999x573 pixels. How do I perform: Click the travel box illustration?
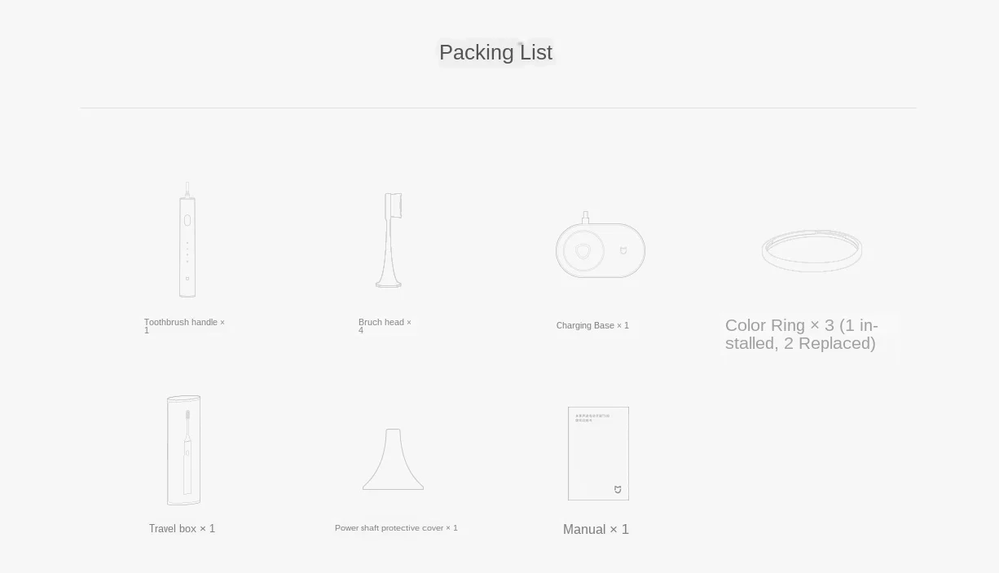click(x=183, y=450)
